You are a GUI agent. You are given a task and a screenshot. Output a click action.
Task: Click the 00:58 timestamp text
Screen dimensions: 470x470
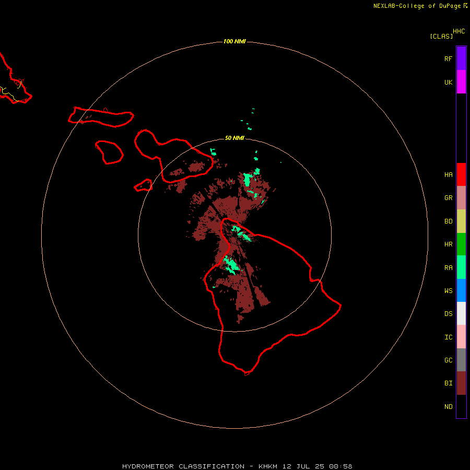[x=340, y=466]
